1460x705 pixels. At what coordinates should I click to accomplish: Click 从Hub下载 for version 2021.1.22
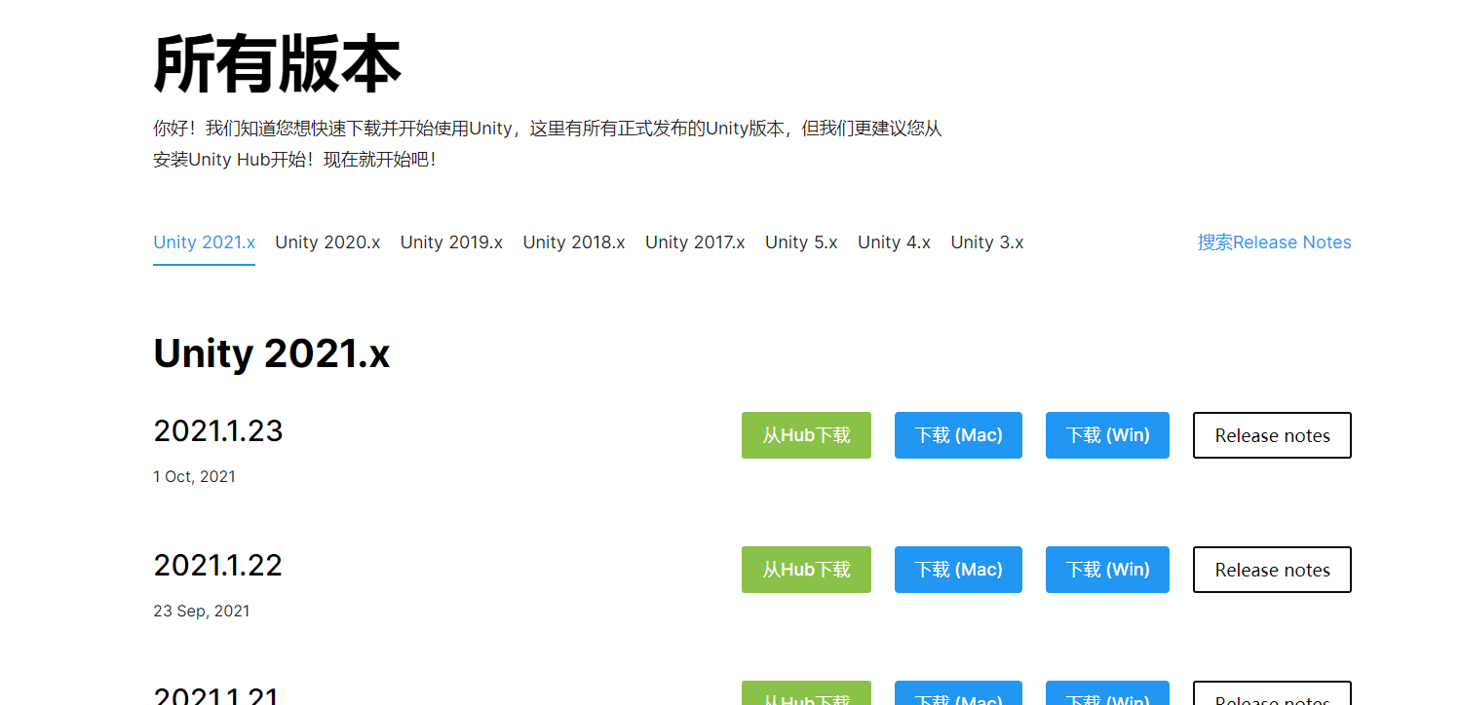tap(806, 570)
